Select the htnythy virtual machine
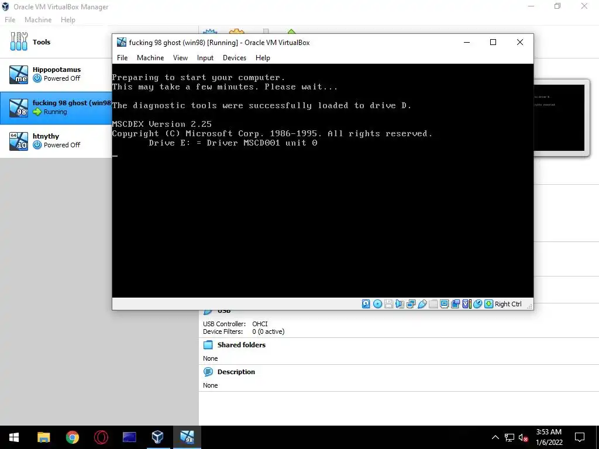This screenshot has height=449, width=599. 56,141
